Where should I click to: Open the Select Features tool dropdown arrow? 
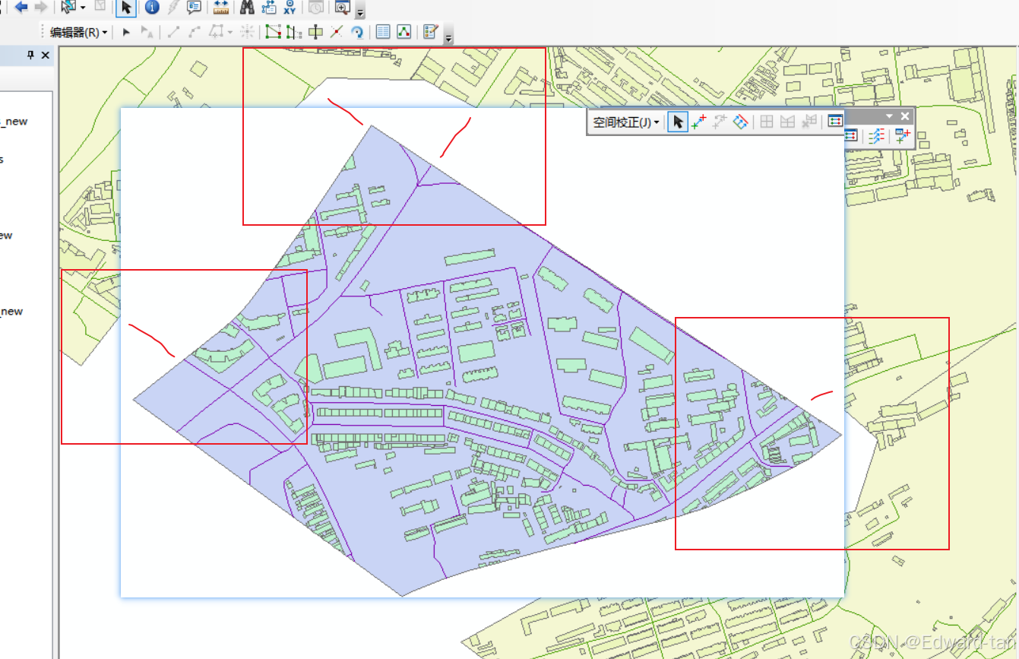click(x=83, y=8)
